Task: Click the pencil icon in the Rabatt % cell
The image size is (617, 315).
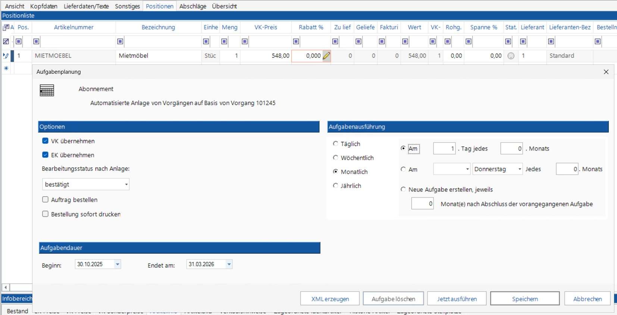Action: click(x=326, y=56)
